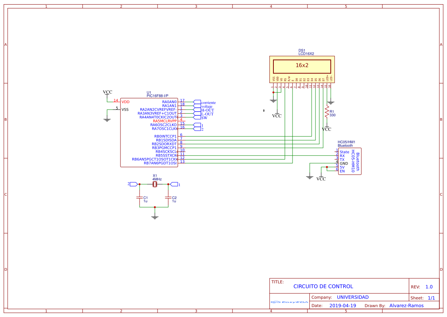Select capacitor C2 symbol
This screenshot has height=317, width=447.
pos(168,197)
